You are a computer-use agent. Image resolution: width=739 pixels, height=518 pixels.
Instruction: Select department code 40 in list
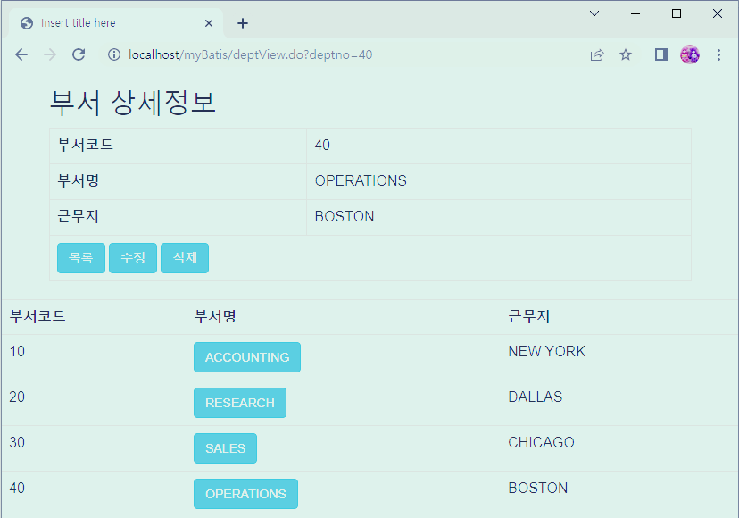17,488
